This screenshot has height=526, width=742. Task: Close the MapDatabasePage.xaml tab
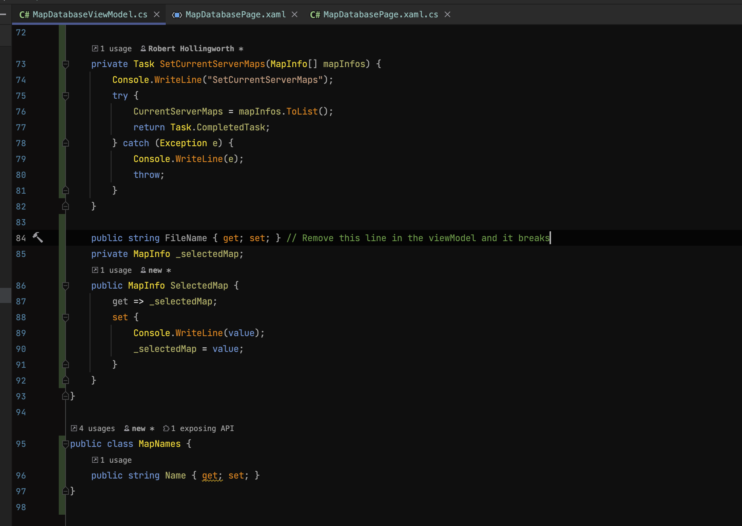click(295, 14)
